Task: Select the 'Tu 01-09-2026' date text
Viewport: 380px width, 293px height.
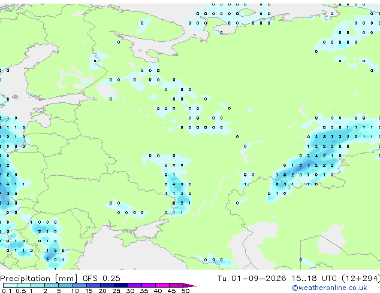Action: 252,278
